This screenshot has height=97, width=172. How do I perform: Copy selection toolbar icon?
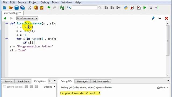[36, 8]
